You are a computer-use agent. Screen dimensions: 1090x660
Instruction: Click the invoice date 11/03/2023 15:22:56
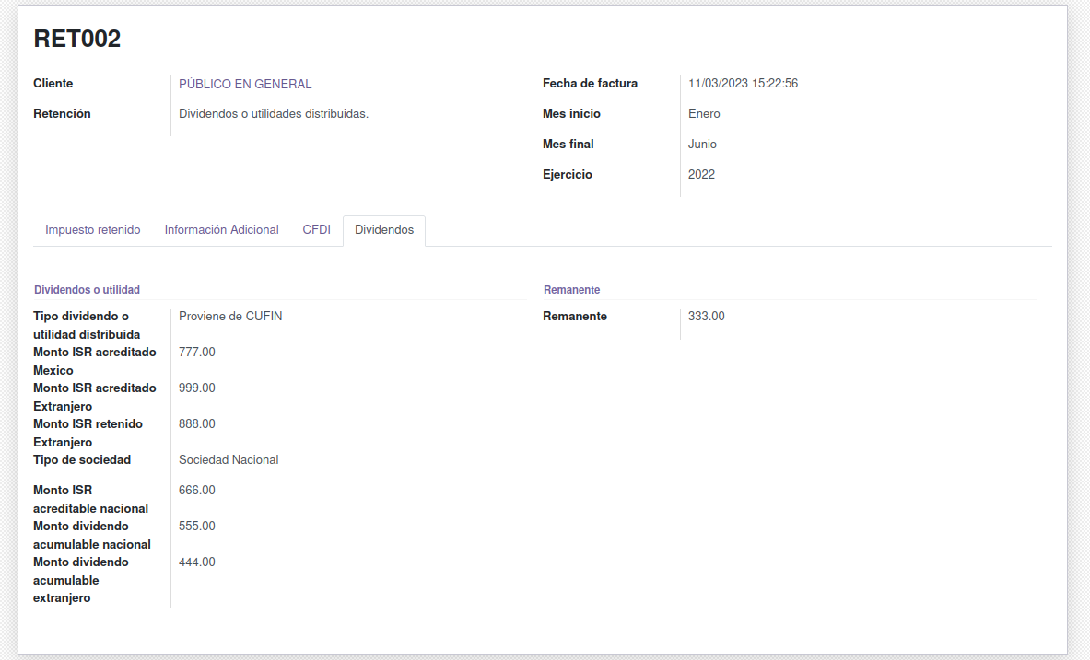coord(743,84)
